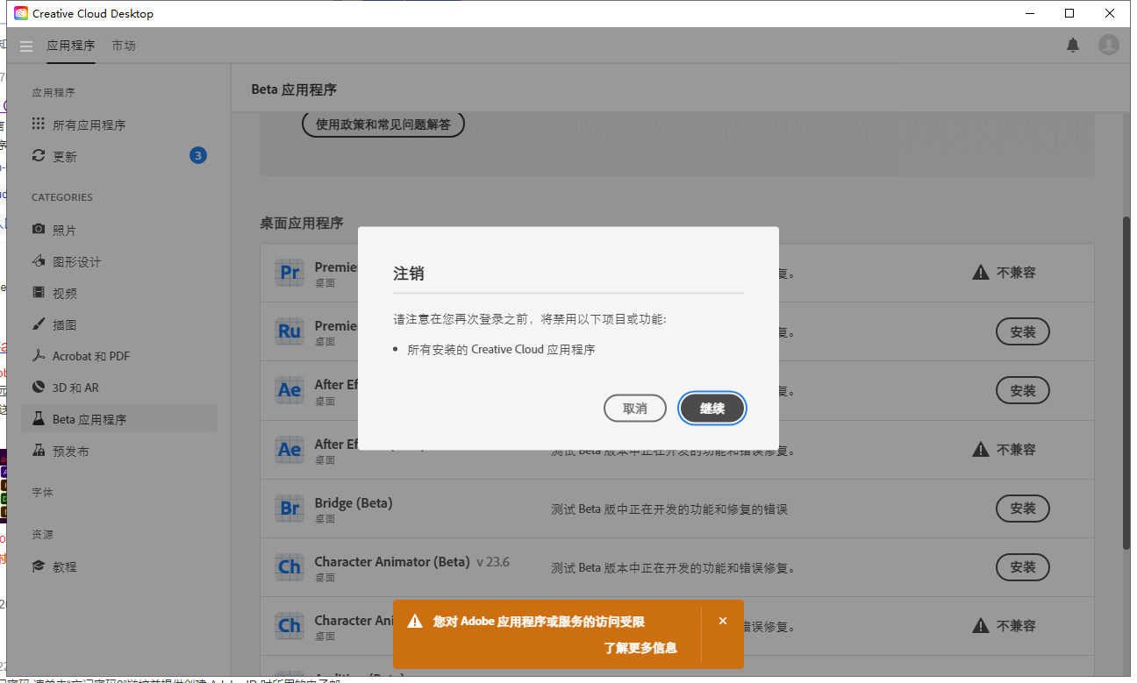1137x683 pixels.
Task: Click the 桌面应用程序 section heading
Action: tap(302, 223)
